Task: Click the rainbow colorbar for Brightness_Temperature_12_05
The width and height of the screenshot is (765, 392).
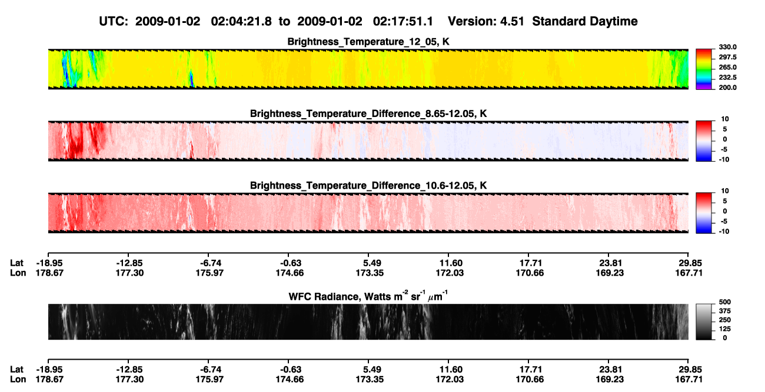Action: [704, 68]
